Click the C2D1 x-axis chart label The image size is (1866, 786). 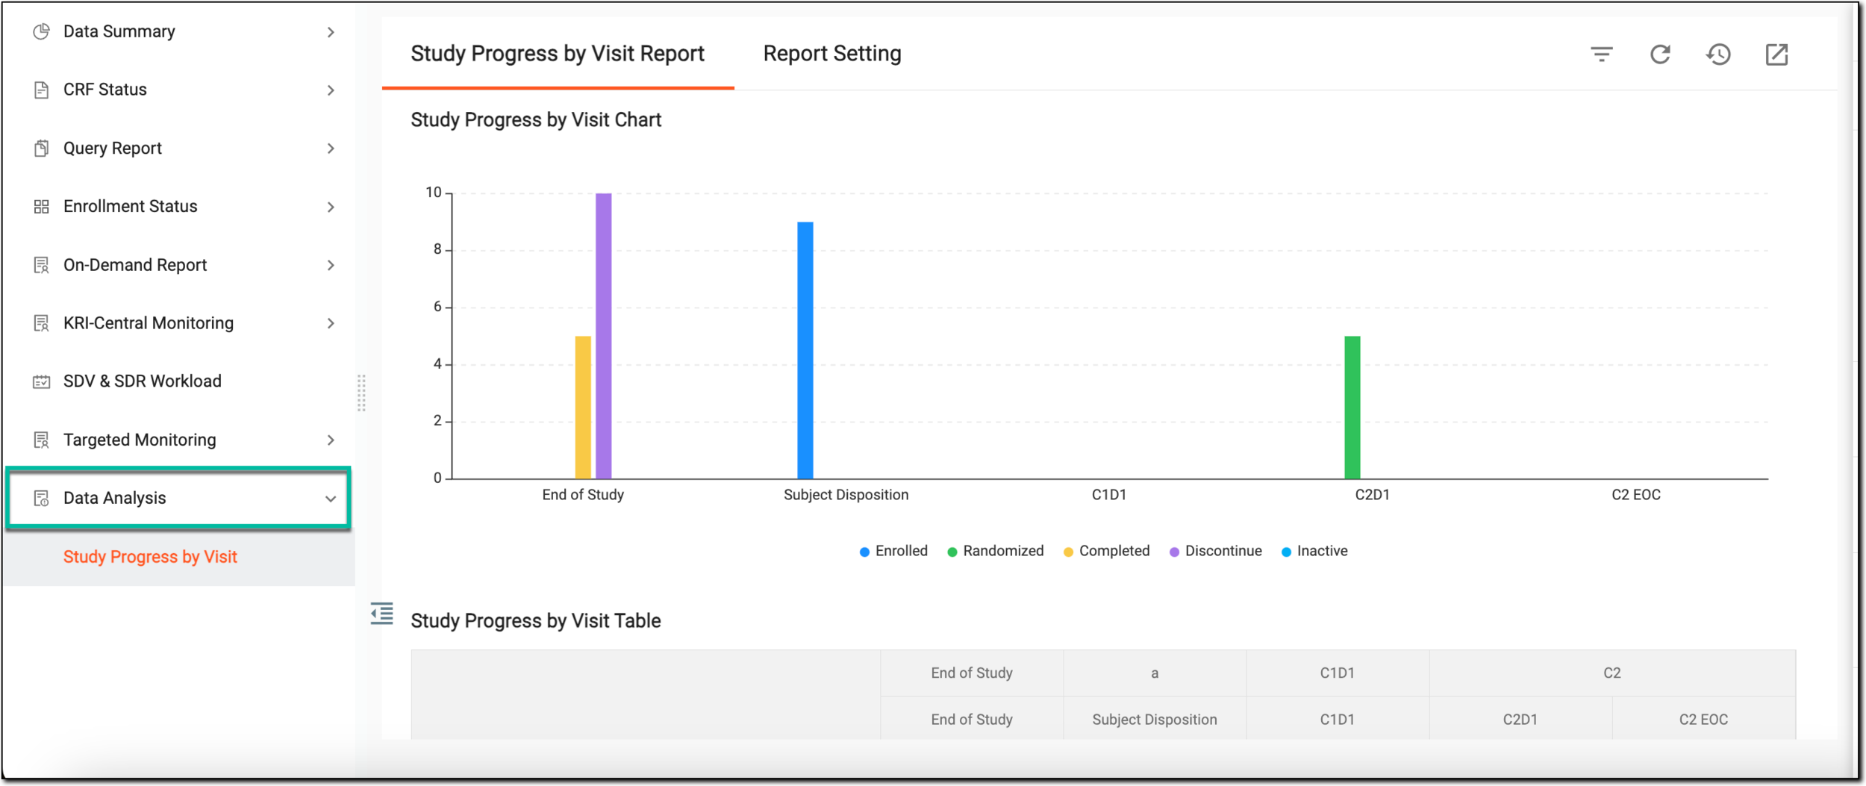[1373, 495]
